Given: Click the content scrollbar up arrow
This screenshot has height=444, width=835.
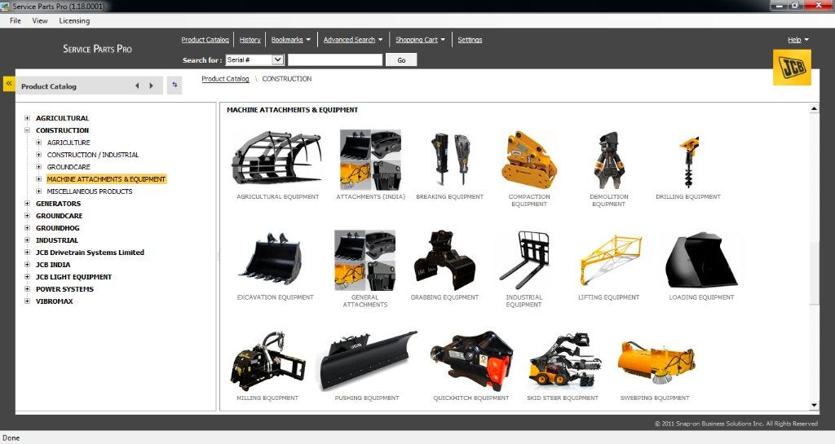Looking at the screenshot, I should pos(815,108).
